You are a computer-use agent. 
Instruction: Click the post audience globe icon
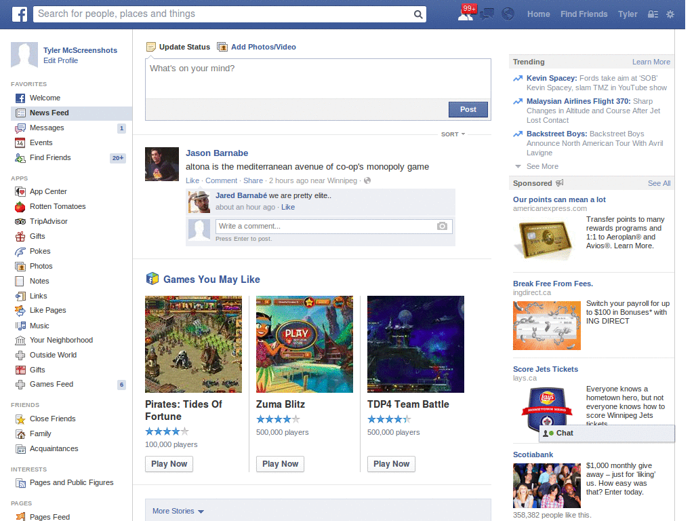[367, 180]
